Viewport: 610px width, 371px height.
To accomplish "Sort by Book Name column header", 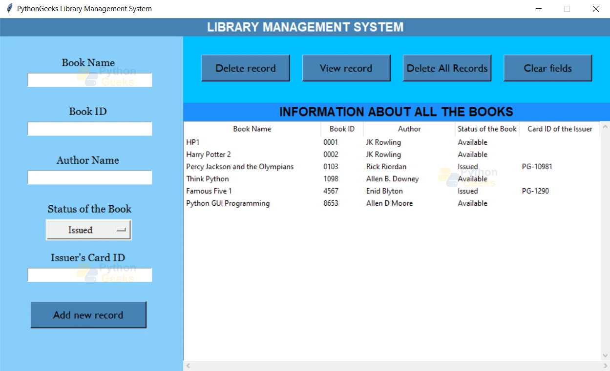I will [252, 129].
